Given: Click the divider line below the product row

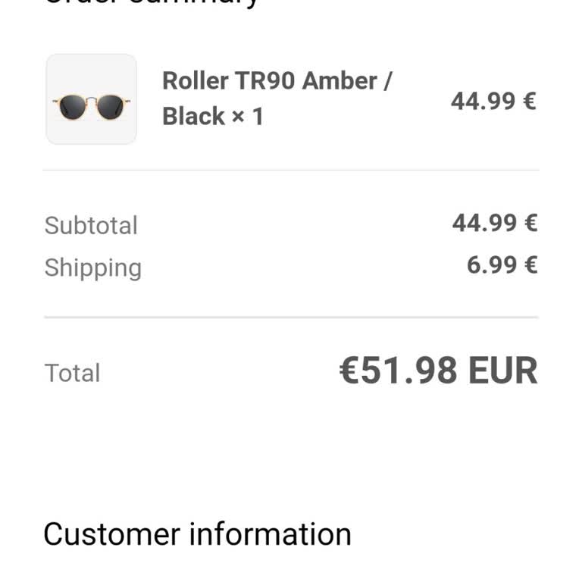Looking at the screenshot, I should (x=291, y=171).
